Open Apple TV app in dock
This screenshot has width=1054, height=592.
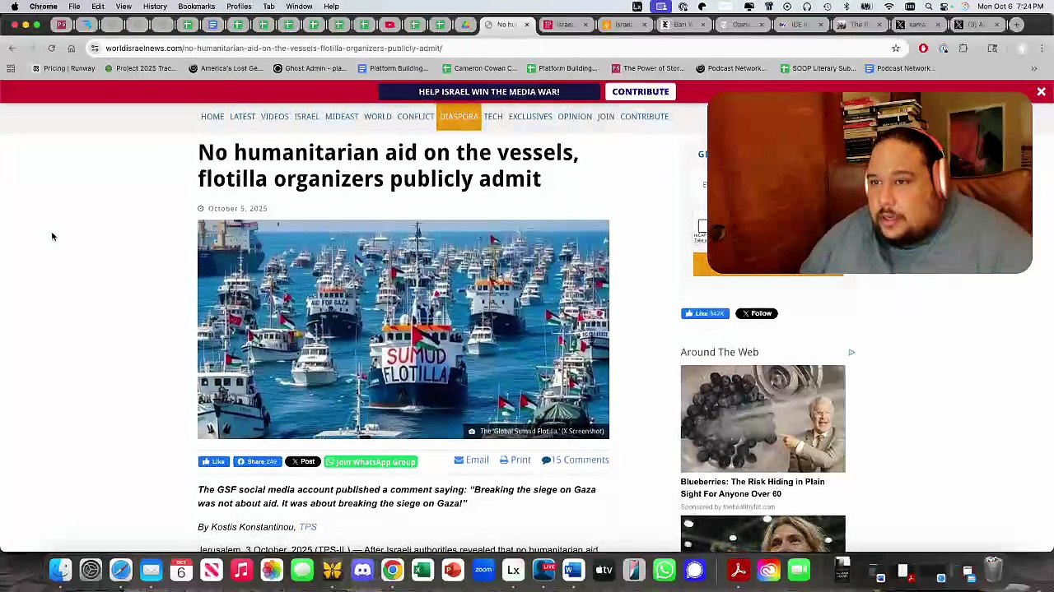point(604,570)
